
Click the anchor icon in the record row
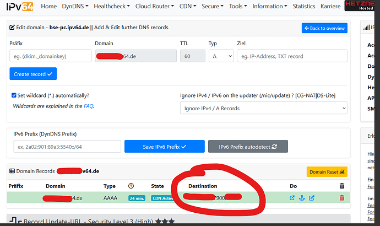pos(301,198)
